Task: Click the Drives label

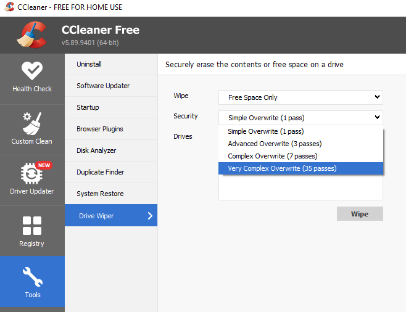Action: pos(183,136)
